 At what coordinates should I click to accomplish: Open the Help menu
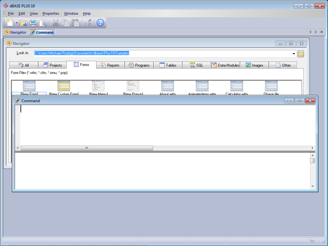[x=86, y=13]
